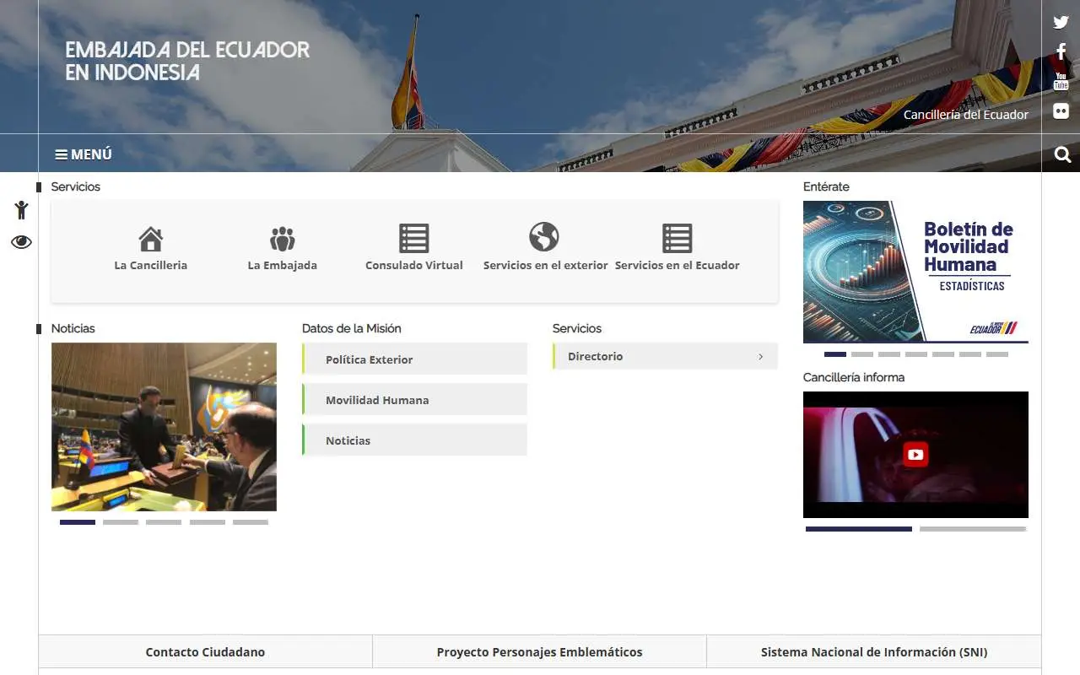Open La Cancilleria house icon

pos(151,239)
